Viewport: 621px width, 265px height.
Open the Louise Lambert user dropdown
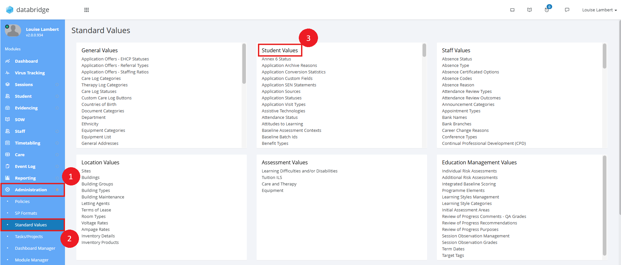pos(599,10)
